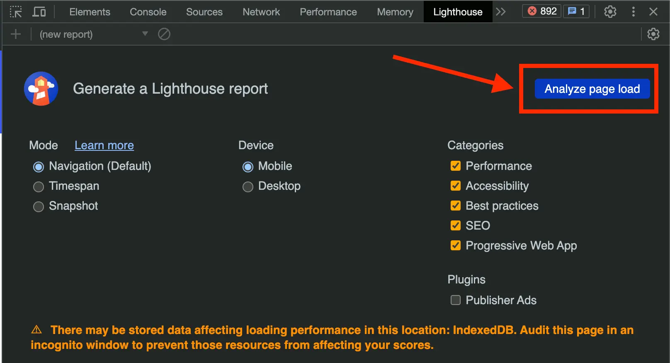Uncheck the Performance category checkbox
This screenshot has width=670, height=363.
(x=456, y=166)
